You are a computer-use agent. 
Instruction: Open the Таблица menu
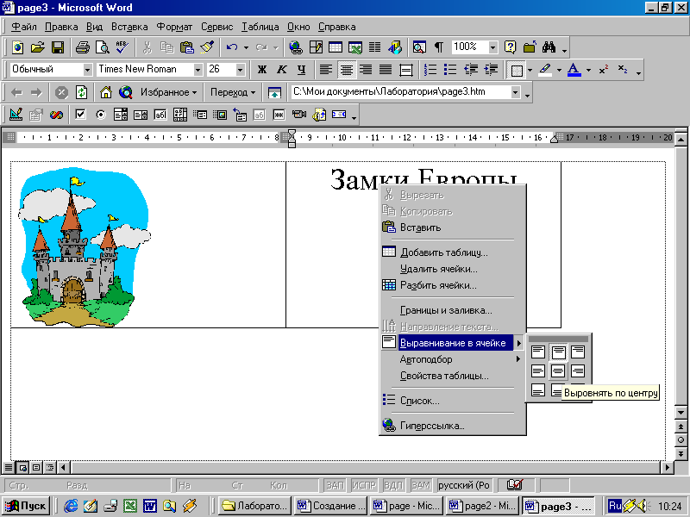[x=260, y=27]
